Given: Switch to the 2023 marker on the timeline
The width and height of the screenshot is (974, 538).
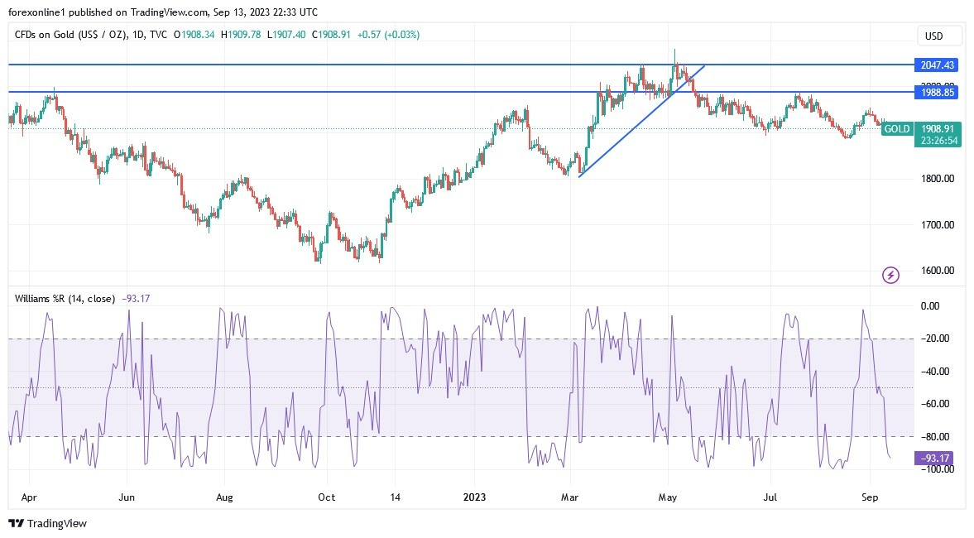Looking at the screenshot, I should (x=475, y=497).
